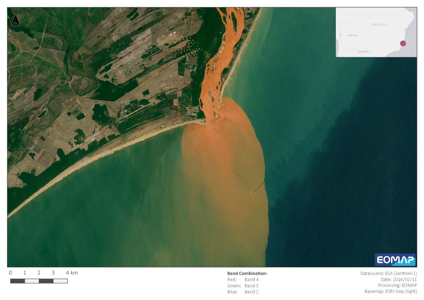Open the inset overview map of Brazil
The image size is (424, 300).
(x=376, y=32)
